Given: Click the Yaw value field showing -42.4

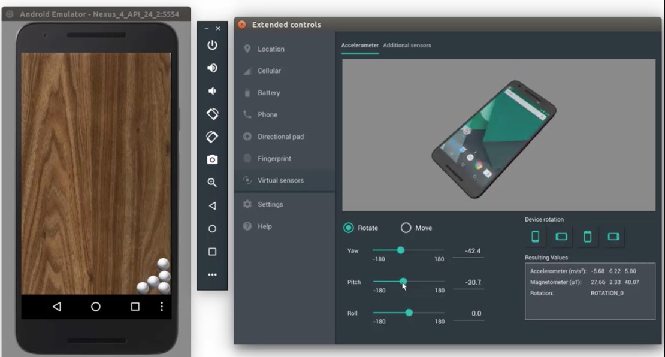Looking at the screenshot, I should (468, 251).
